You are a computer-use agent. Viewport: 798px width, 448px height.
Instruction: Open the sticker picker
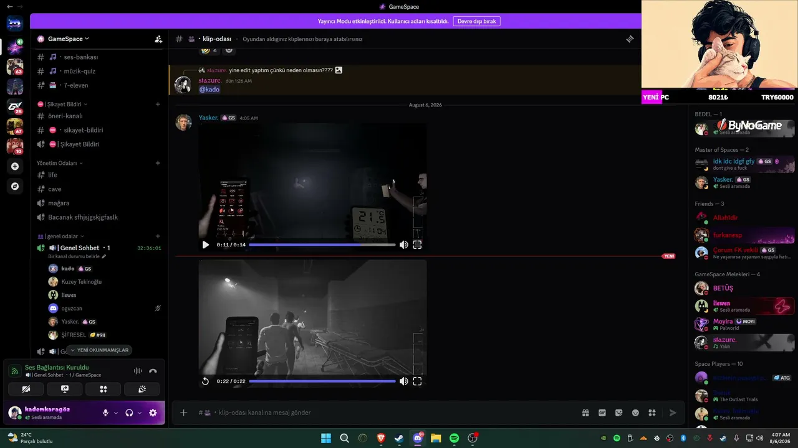[619, 413]
